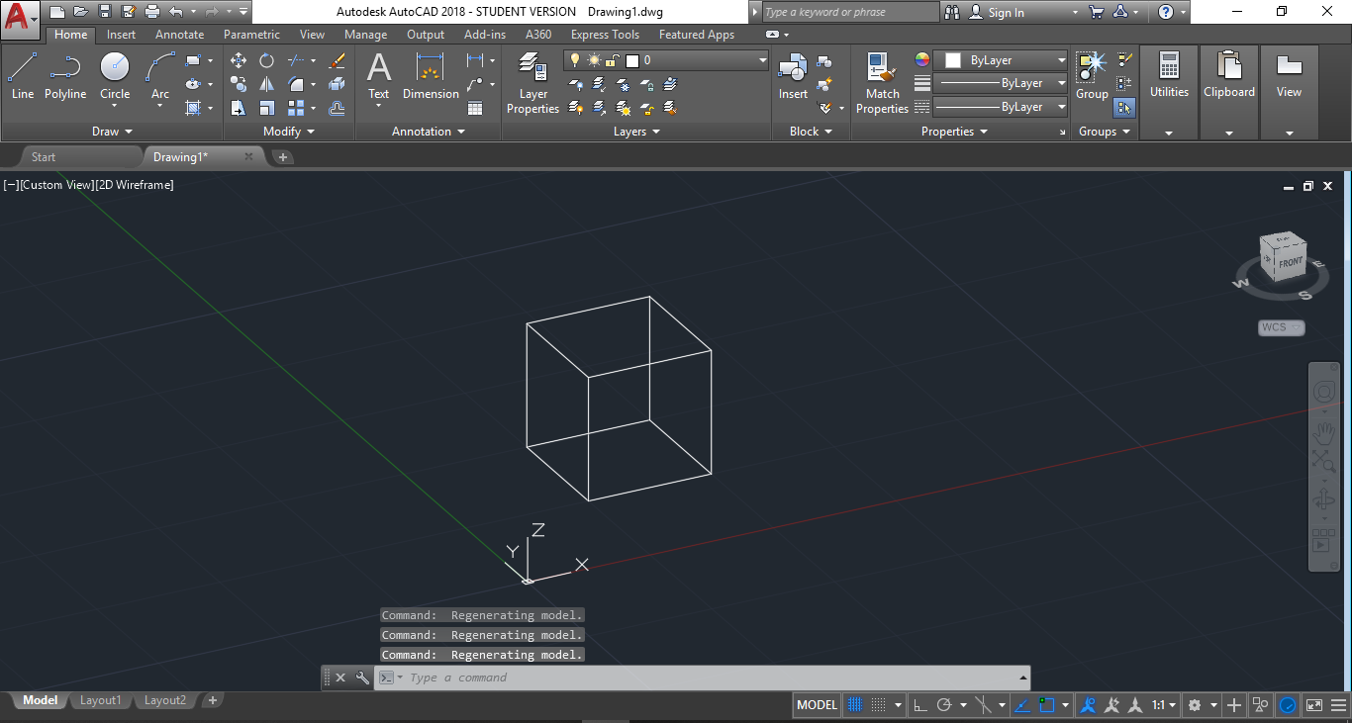This screenshot has height=723, width=1352.
Task: Expand the Annotation panel dropdown
Action: coord(428,132)
